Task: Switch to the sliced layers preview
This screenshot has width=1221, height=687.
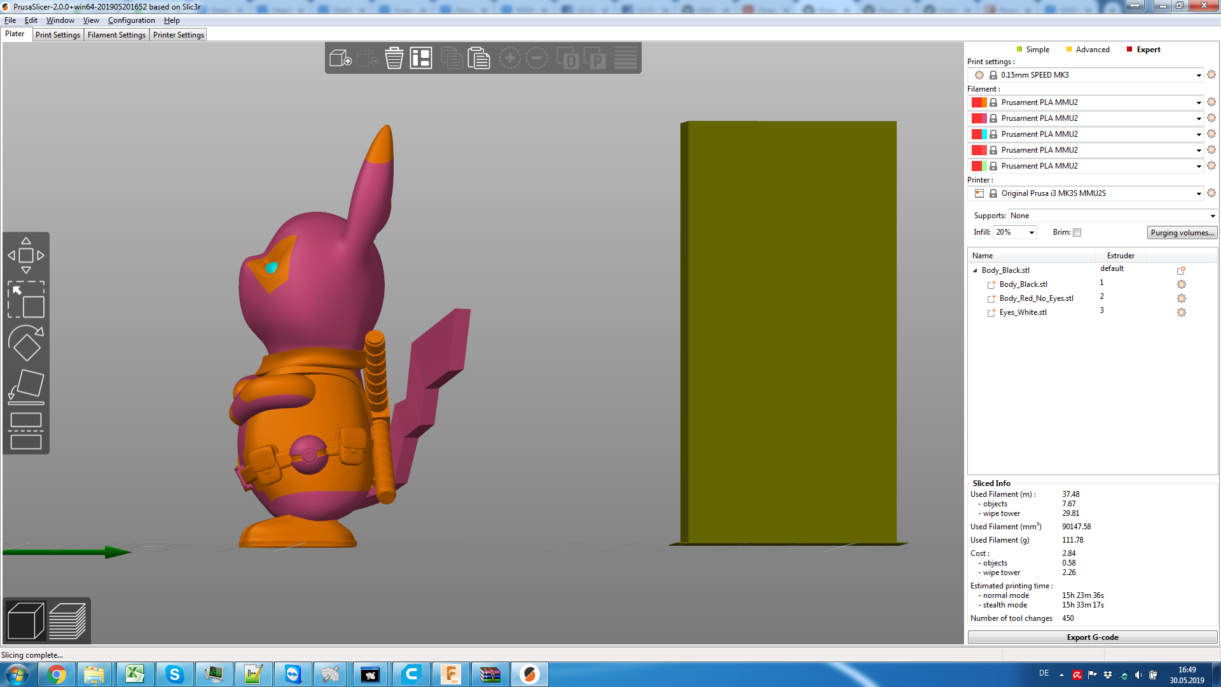Action: point(67,620)
